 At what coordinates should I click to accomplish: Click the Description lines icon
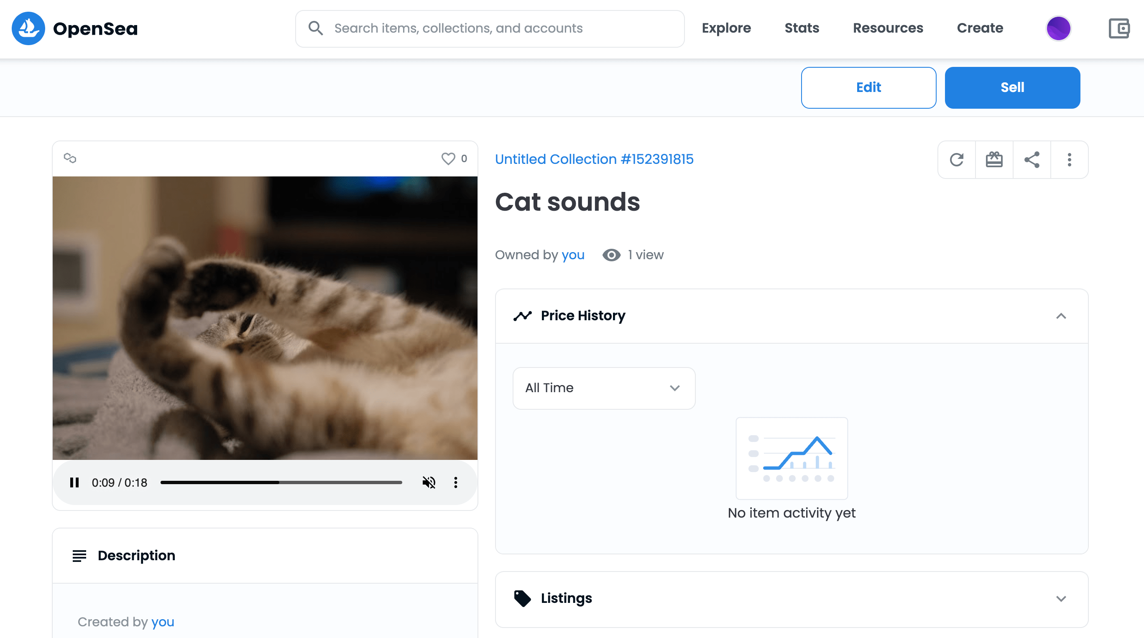pyautogui.click(x=79, y=556)
